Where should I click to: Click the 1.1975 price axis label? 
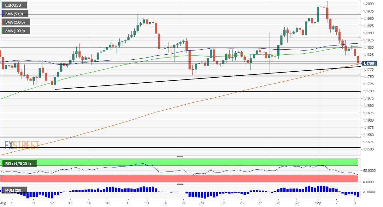368,11
